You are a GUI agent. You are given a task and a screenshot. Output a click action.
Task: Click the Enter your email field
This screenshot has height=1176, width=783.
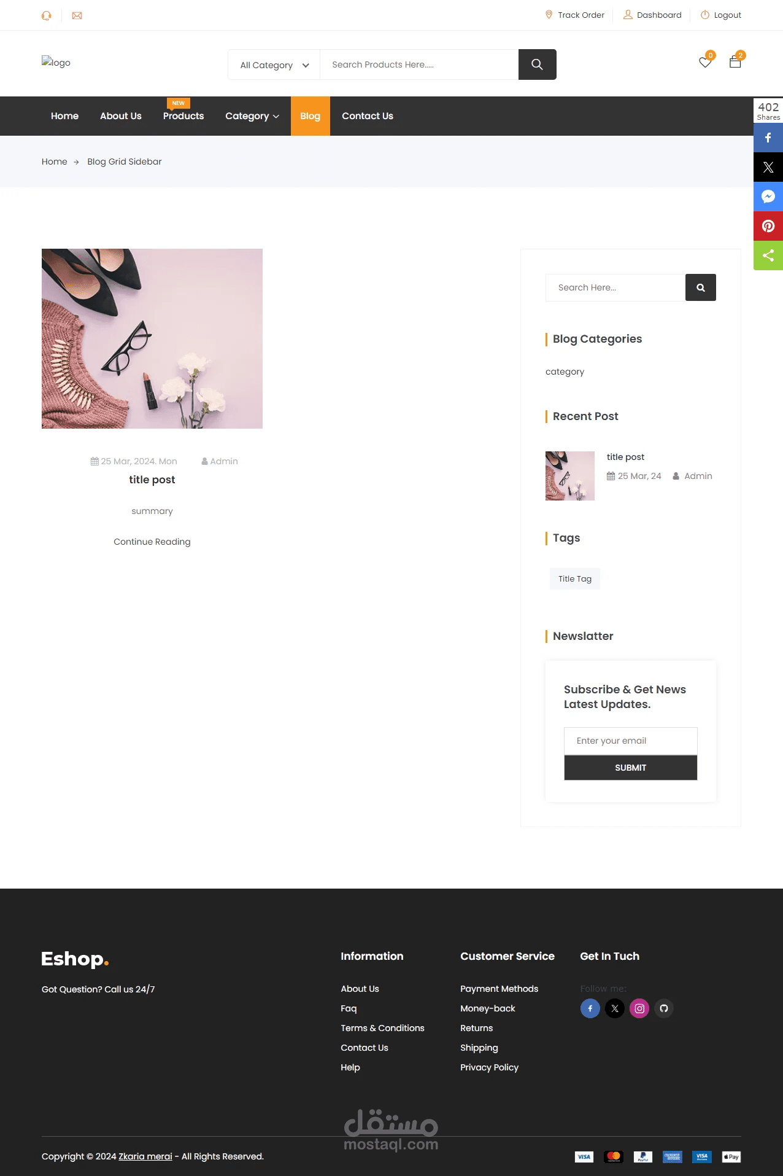tap(631, 741)
